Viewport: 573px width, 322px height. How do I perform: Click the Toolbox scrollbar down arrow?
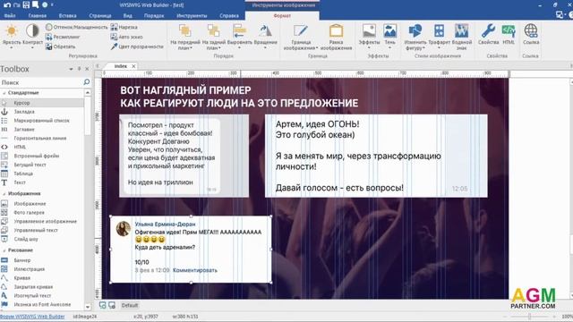[x=88, y=307]
